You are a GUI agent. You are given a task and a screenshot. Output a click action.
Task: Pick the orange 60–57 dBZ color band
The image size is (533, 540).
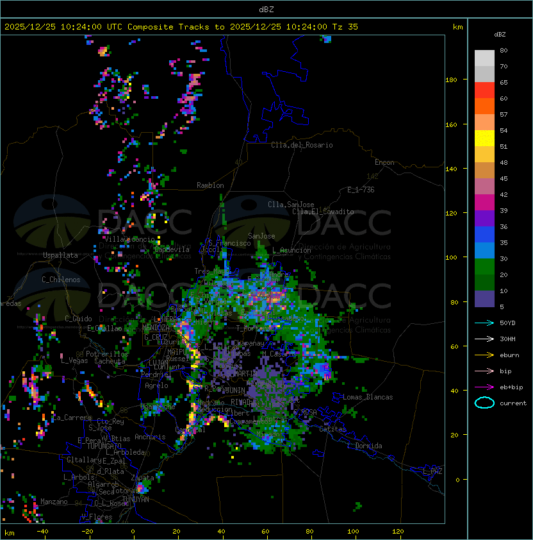point(484,106)
